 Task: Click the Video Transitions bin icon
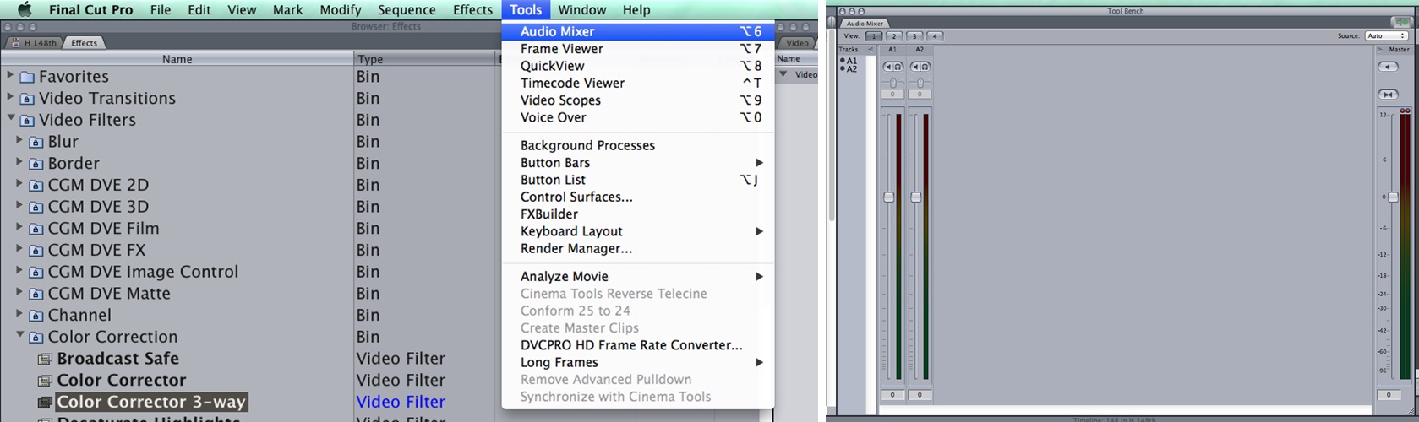26,99
